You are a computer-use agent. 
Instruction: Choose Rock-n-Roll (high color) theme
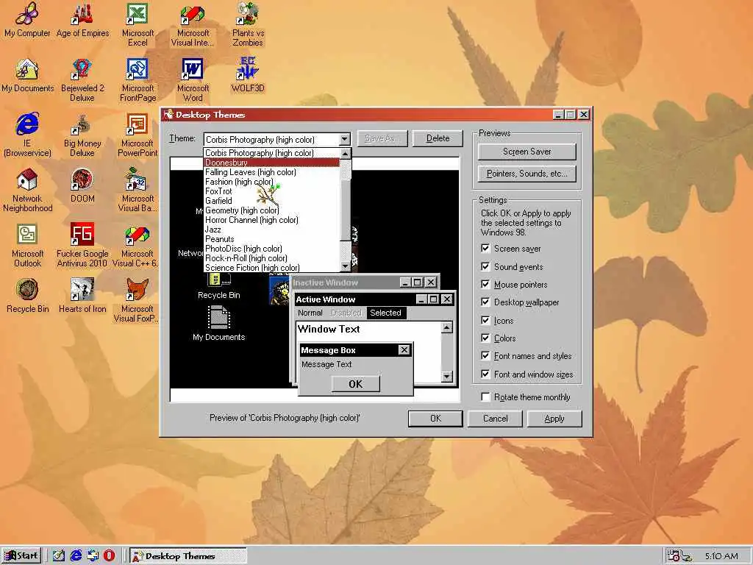(x=272, y=258)
